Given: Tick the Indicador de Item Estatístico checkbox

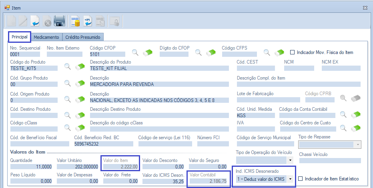Looking at the screenshot, I should [x=301, y=178].
